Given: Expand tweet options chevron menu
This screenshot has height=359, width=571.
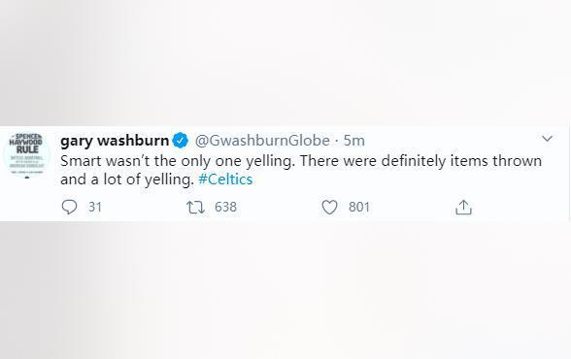Looking at the screenshot, I should [x=548, y=139].
